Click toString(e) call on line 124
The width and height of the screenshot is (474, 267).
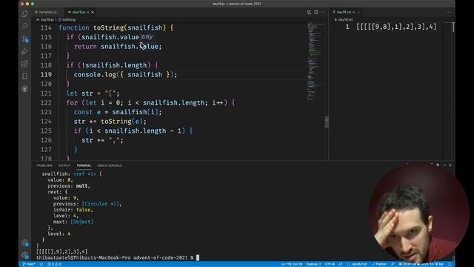(121, 122)
